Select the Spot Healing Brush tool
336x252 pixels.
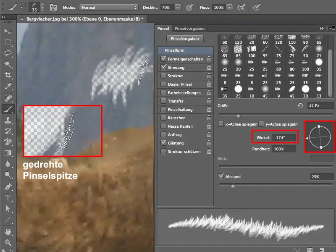(x=8, y=98)
